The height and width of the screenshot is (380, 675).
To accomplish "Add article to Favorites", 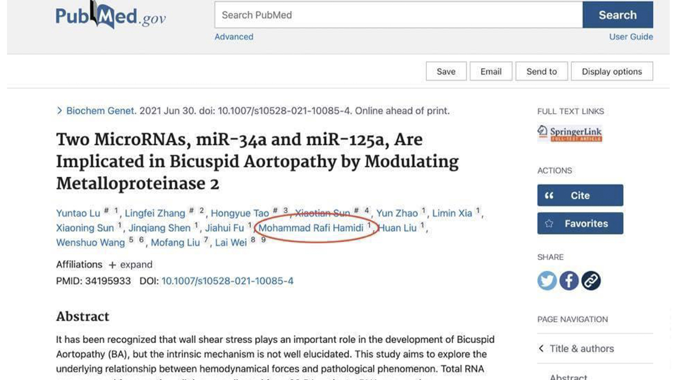I will (x=580, y=223).
